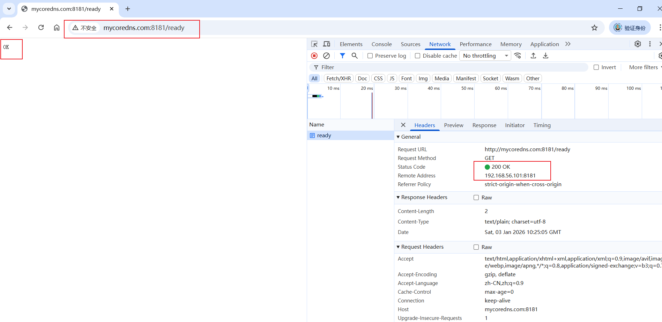The height and width of the screenshot is (322, 662).
Task: Export HAR file download icon
Action: (x=545, y=56)
